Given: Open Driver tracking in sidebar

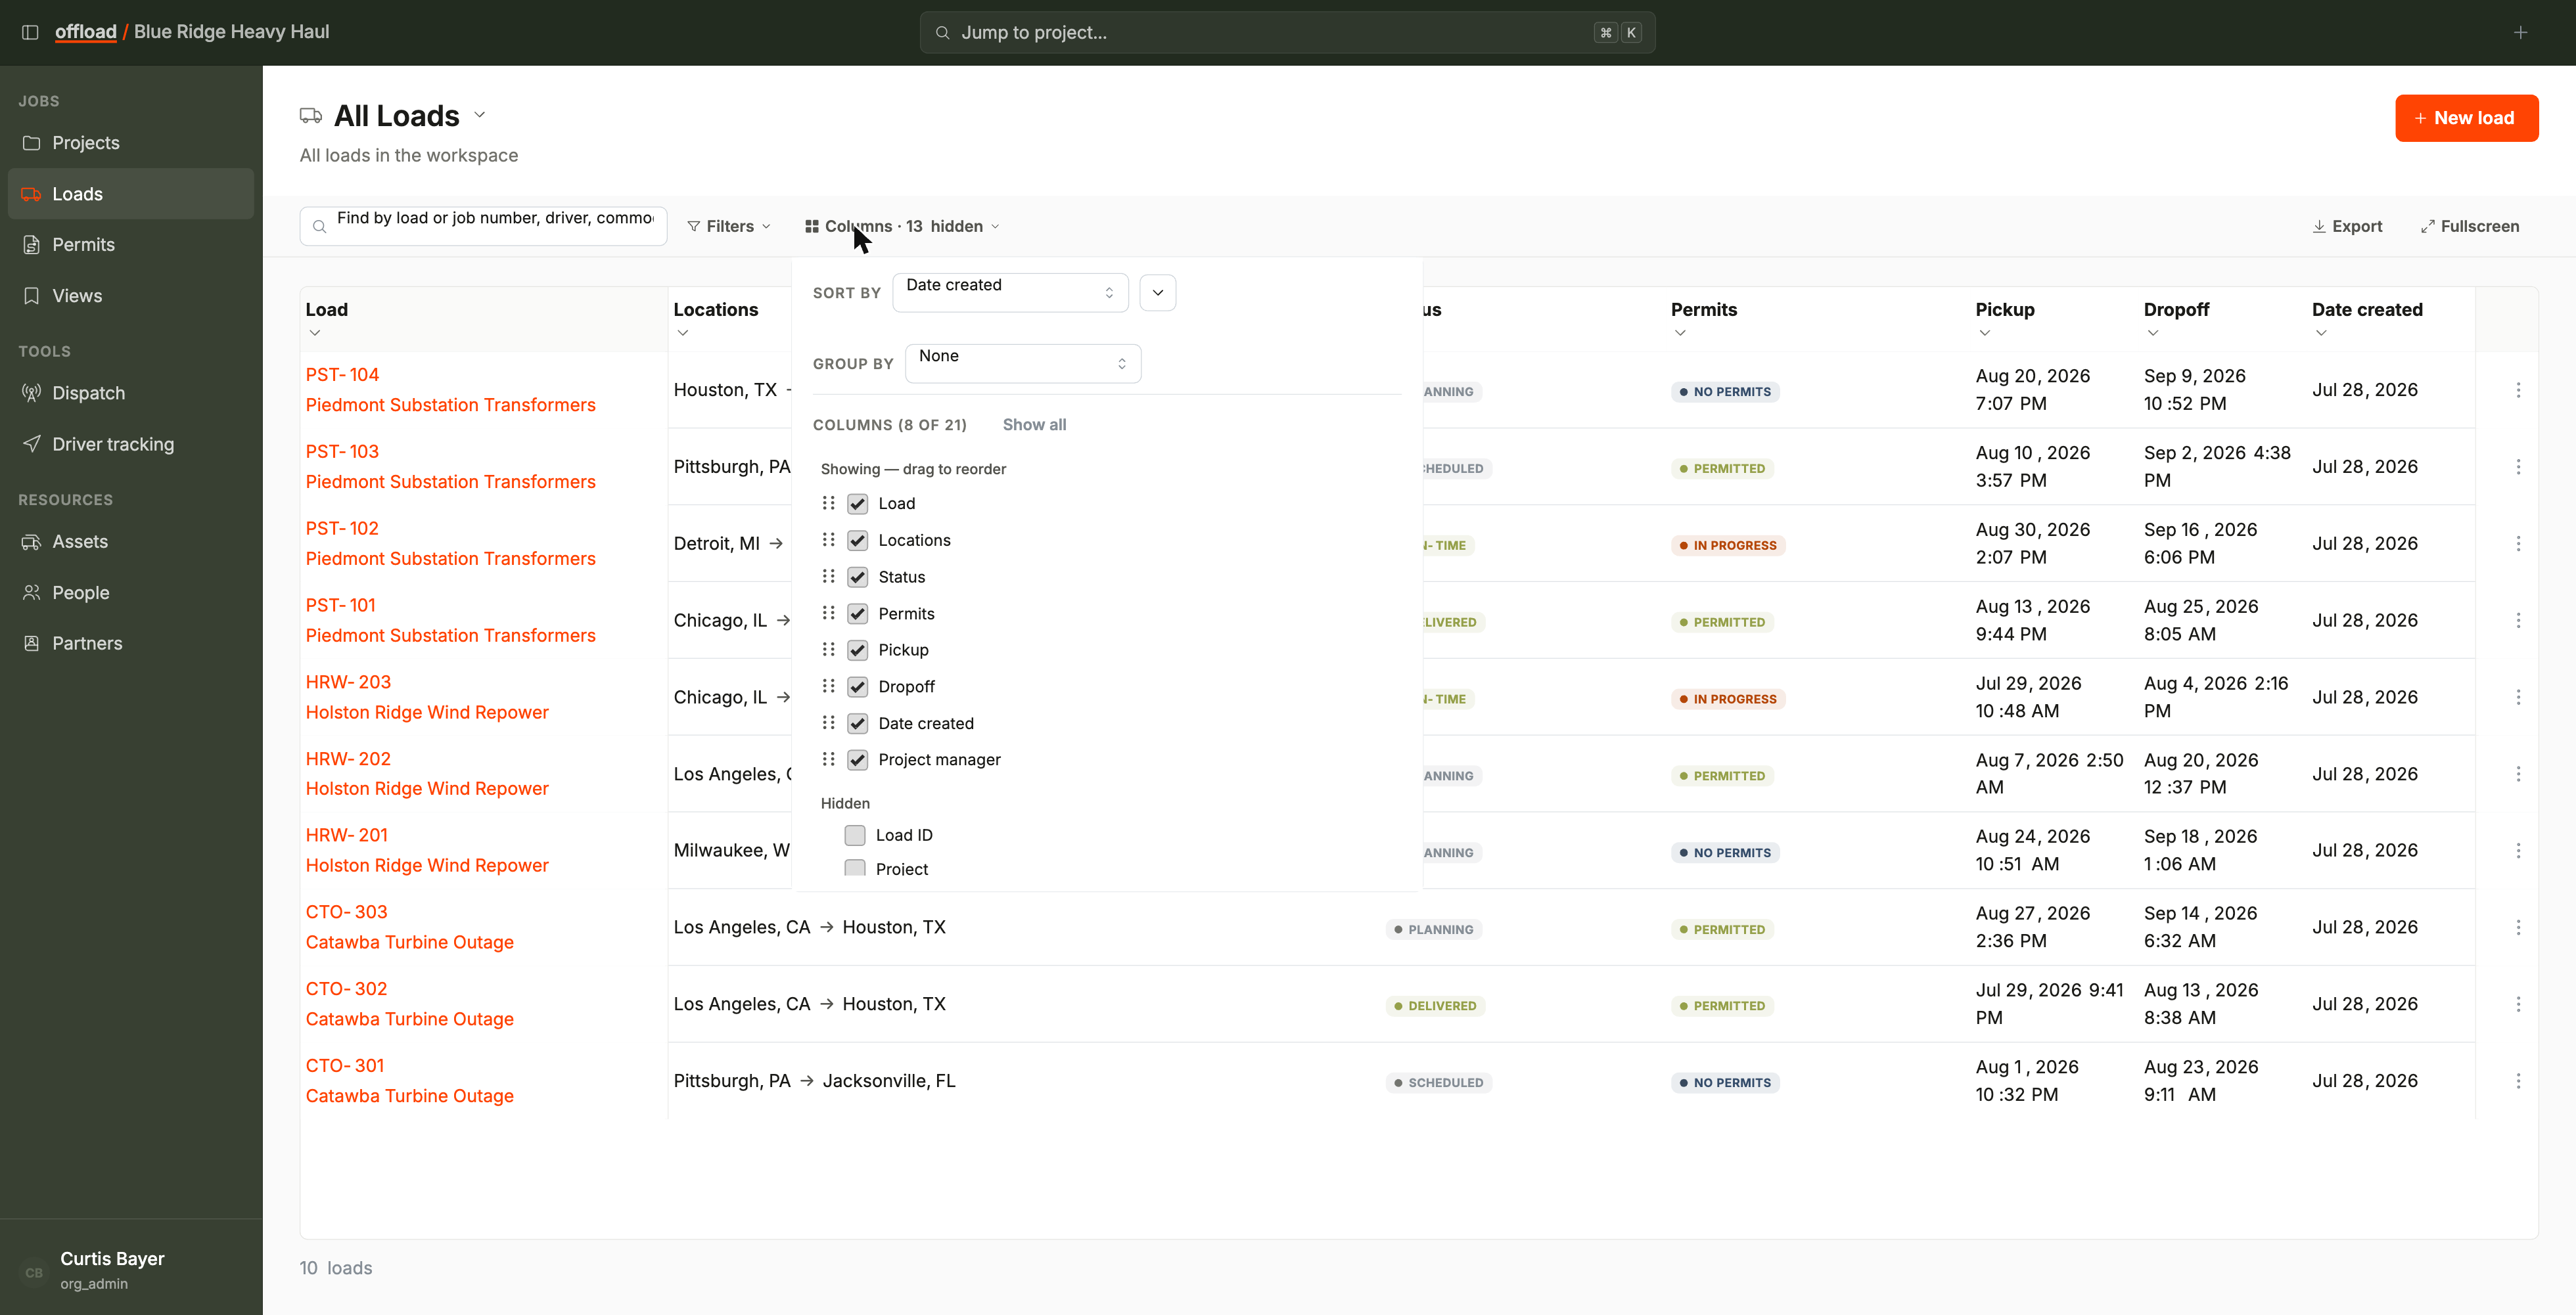Looking at the screenshot, I should [131, 443].
